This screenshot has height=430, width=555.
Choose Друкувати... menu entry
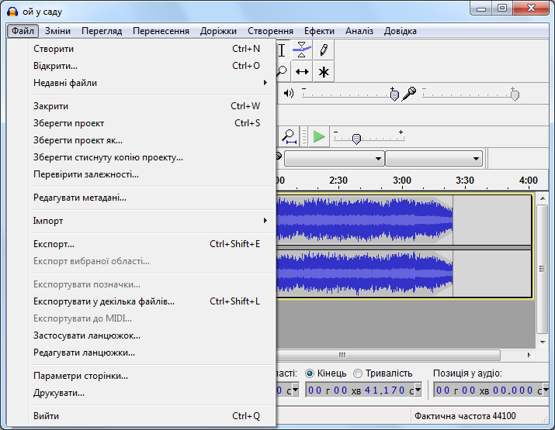153,393
